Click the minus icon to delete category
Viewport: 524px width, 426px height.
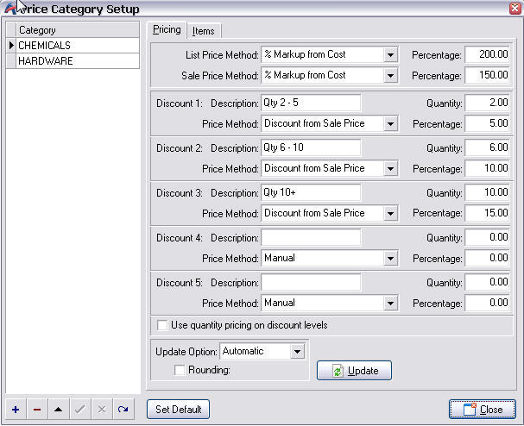[x=37, y=410]
